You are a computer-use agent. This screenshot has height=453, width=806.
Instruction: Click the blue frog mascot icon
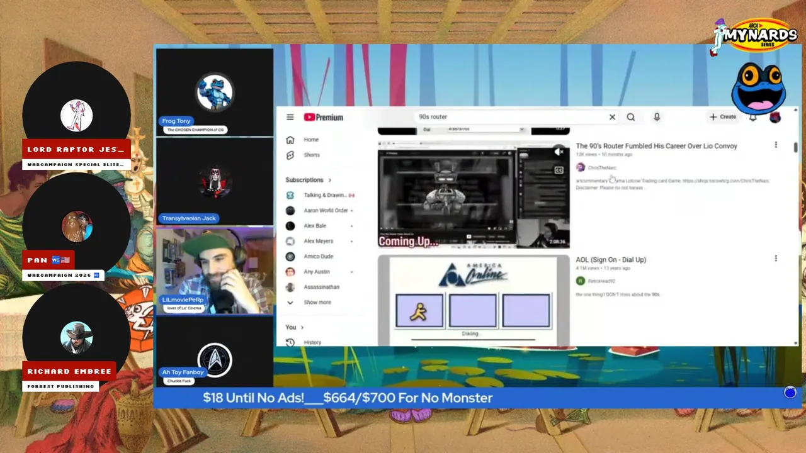(758, 89)
